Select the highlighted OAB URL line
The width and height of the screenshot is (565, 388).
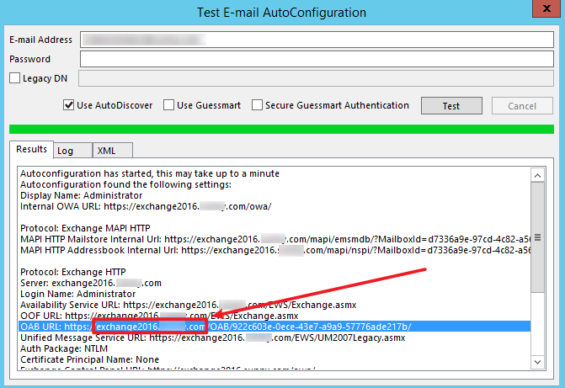click(275, 327)
